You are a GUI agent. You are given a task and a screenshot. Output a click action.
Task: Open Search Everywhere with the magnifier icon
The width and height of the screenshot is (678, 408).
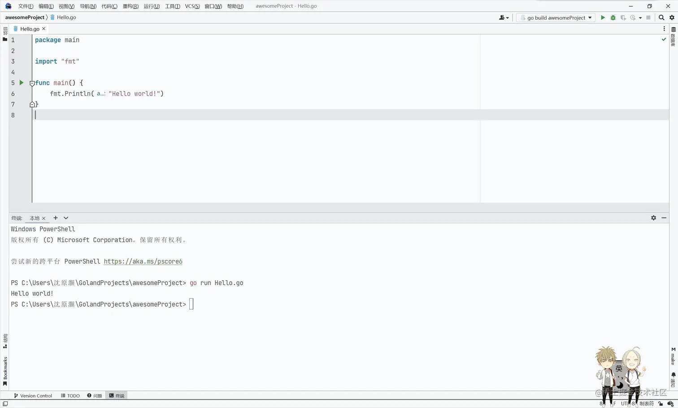[661, 17]
